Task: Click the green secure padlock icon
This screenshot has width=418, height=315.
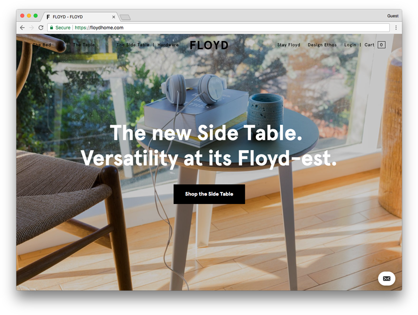Action: pyautogui.click(x=51, y=28)
